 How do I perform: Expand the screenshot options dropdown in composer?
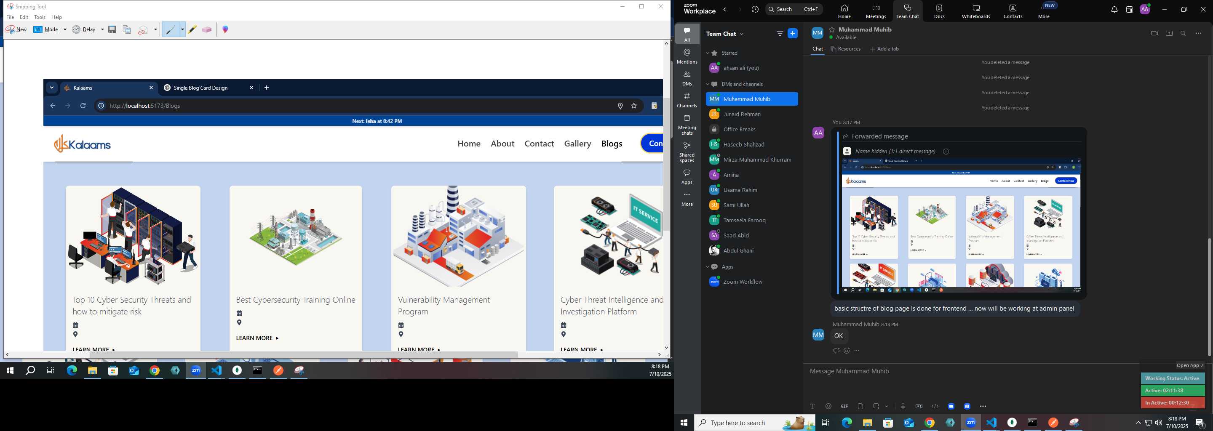[887, 407]
